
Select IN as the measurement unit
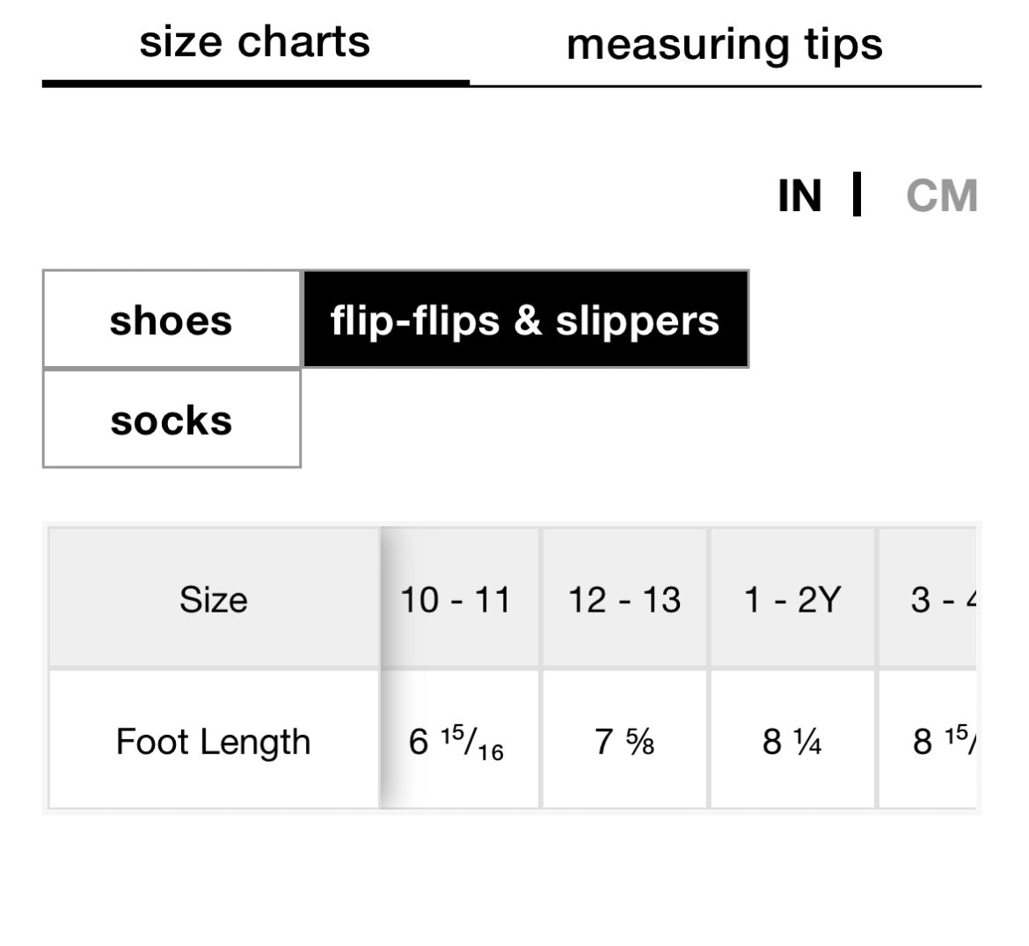tap(799, 195)
